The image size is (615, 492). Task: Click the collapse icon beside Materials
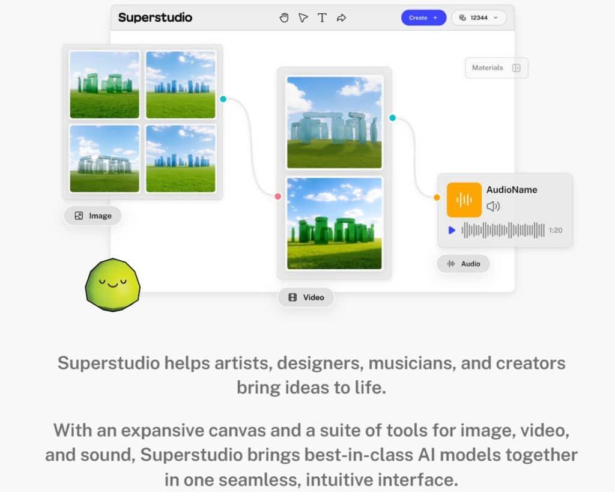click(517, 68)
